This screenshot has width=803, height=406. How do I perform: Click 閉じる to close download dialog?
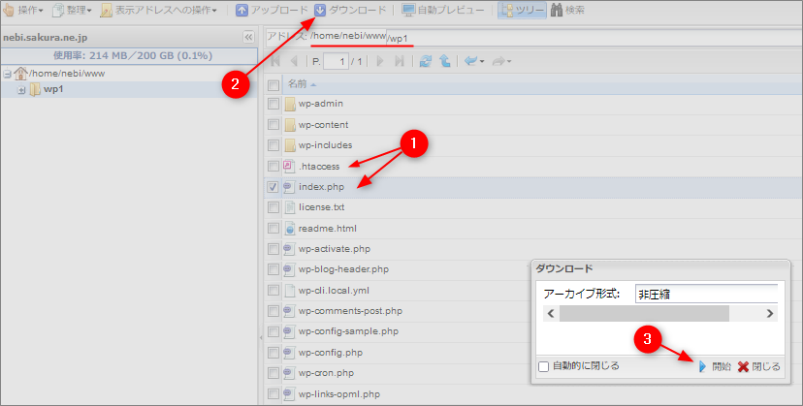coord(758,366)
